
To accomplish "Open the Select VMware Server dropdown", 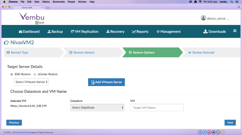I will (x=31, y=82).
